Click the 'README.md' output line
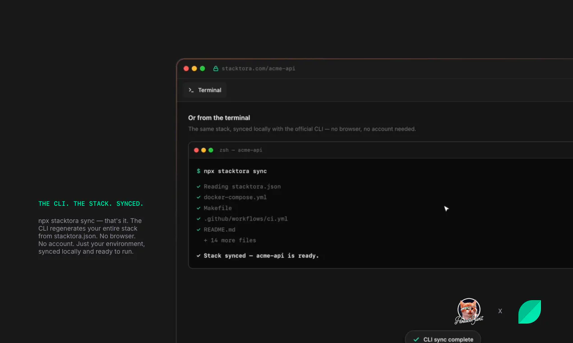Image resolution: width=573 pixels, height=343 pixels. pos(219,230)
